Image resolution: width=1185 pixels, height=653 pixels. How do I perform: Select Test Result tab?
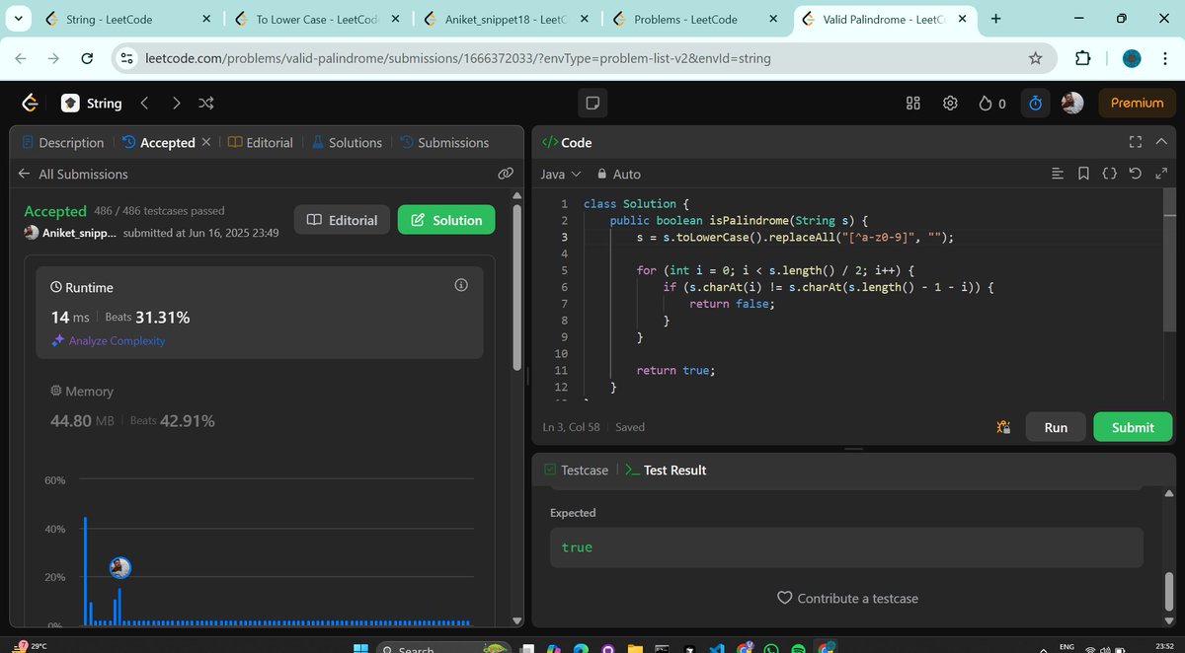coord(667,471)
